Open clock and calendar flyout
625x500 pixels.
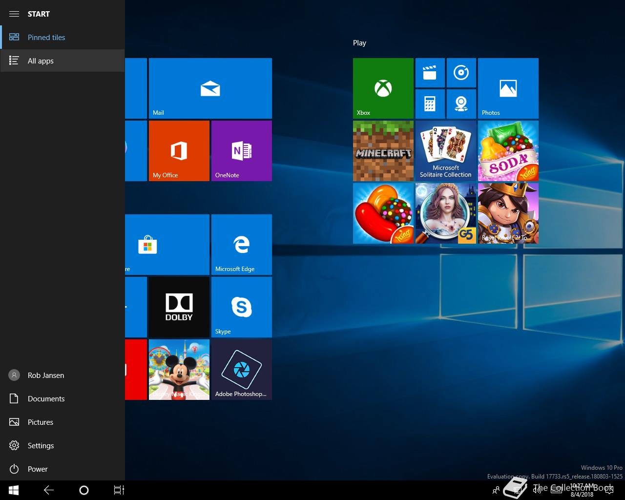click(x=582, y=490)
